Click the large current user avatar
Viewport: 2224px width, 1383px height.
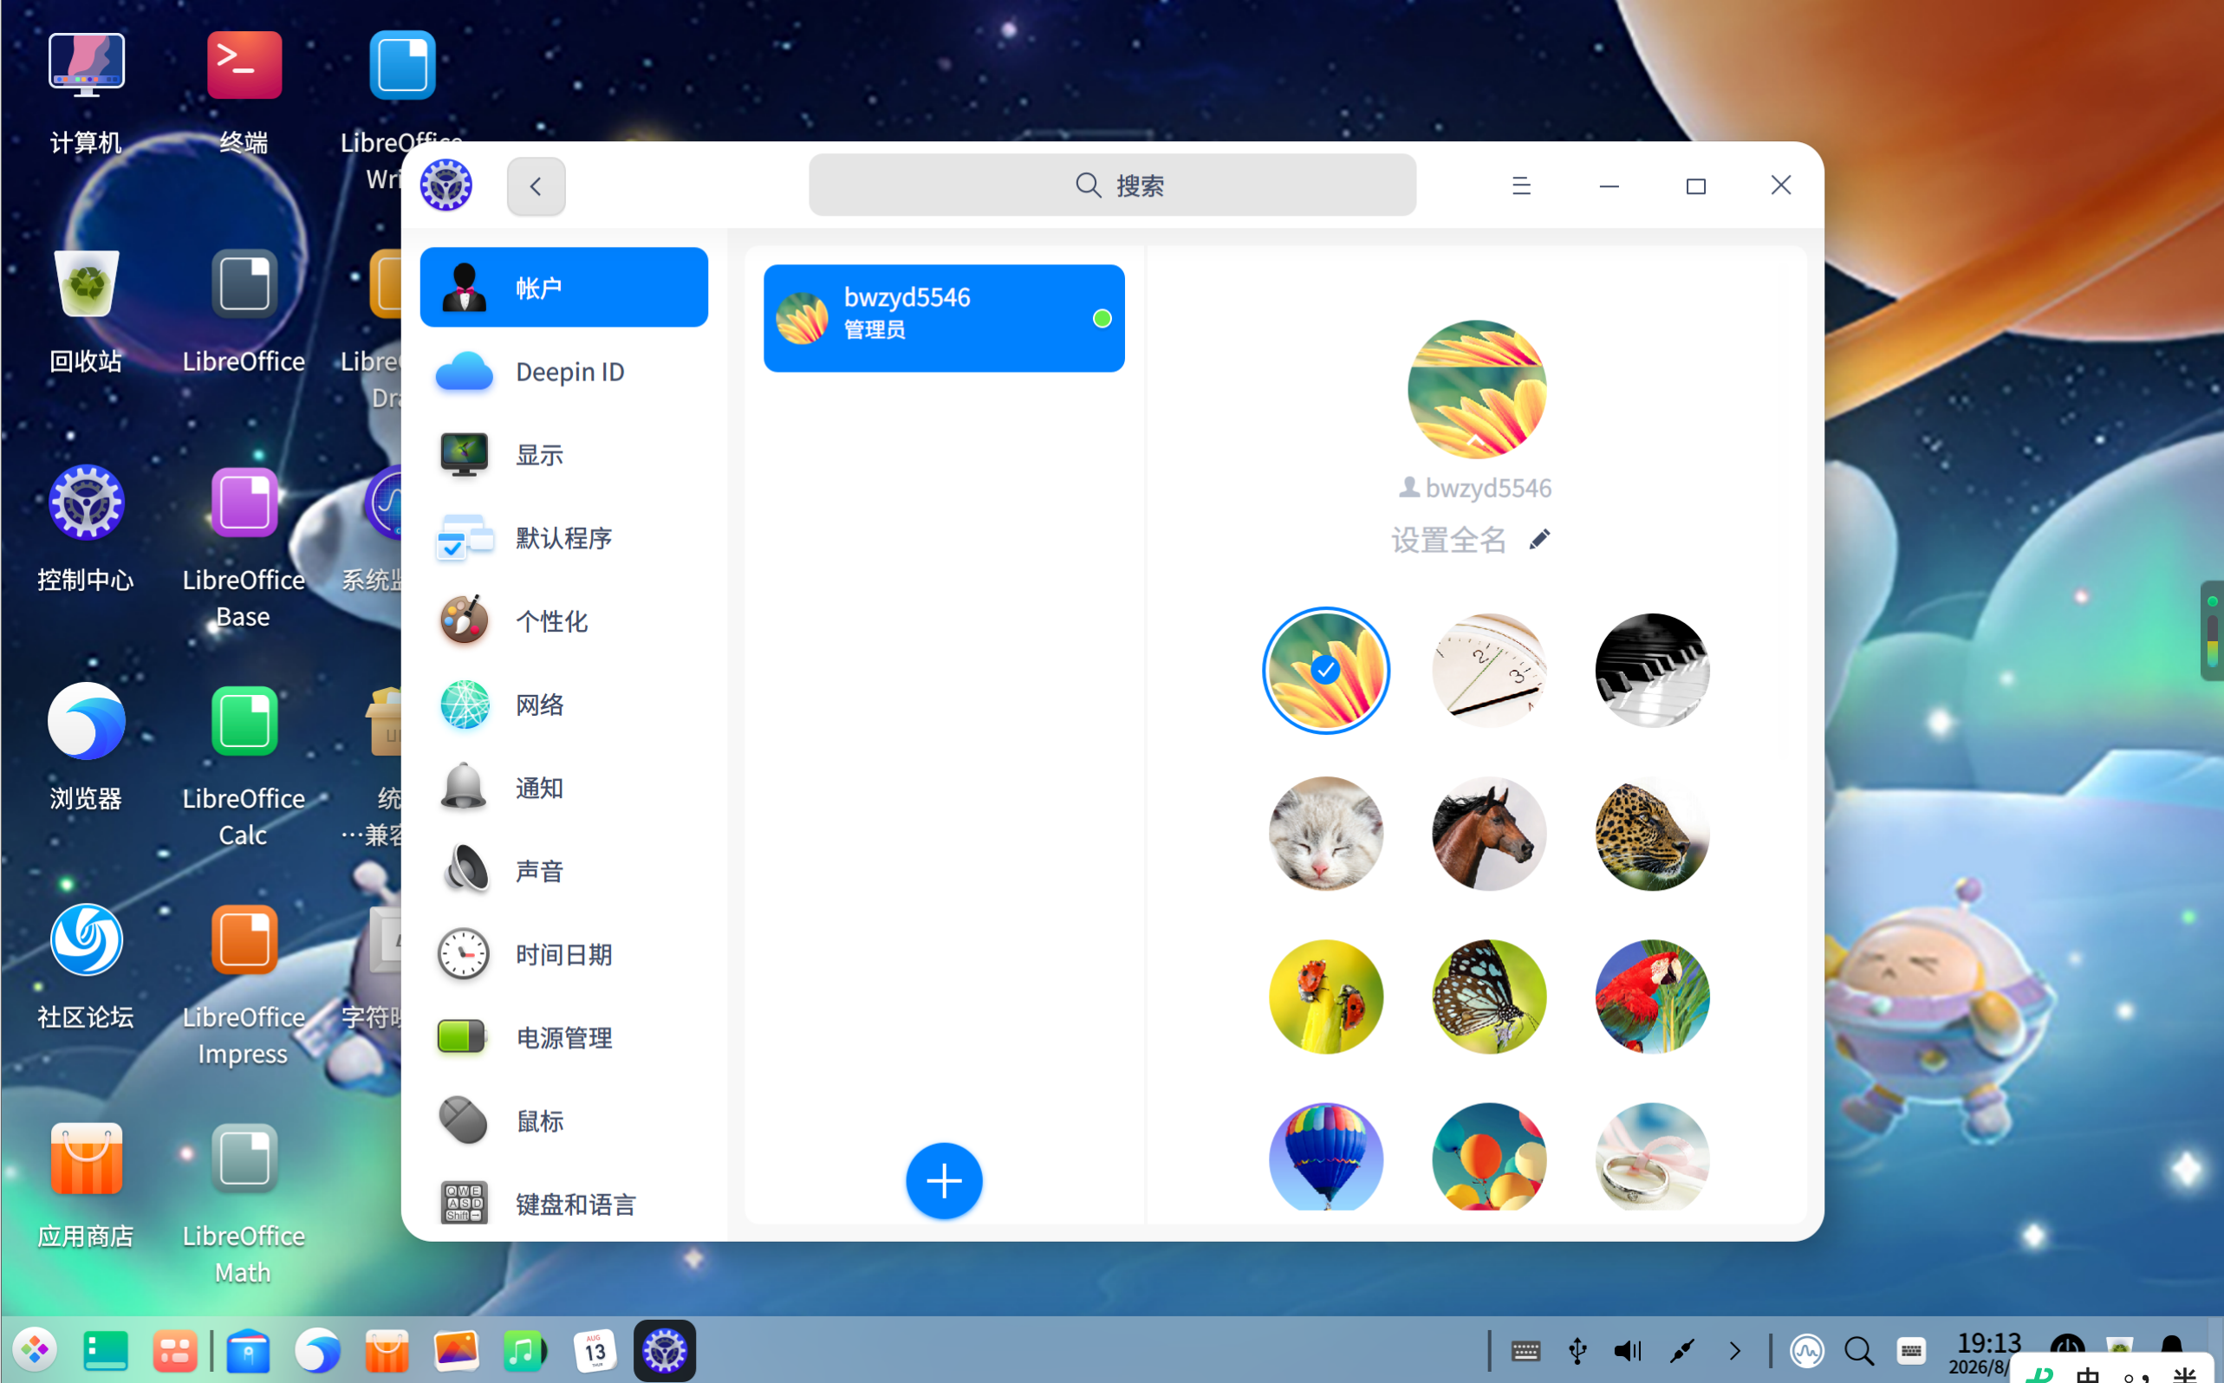coord(1477,390)
